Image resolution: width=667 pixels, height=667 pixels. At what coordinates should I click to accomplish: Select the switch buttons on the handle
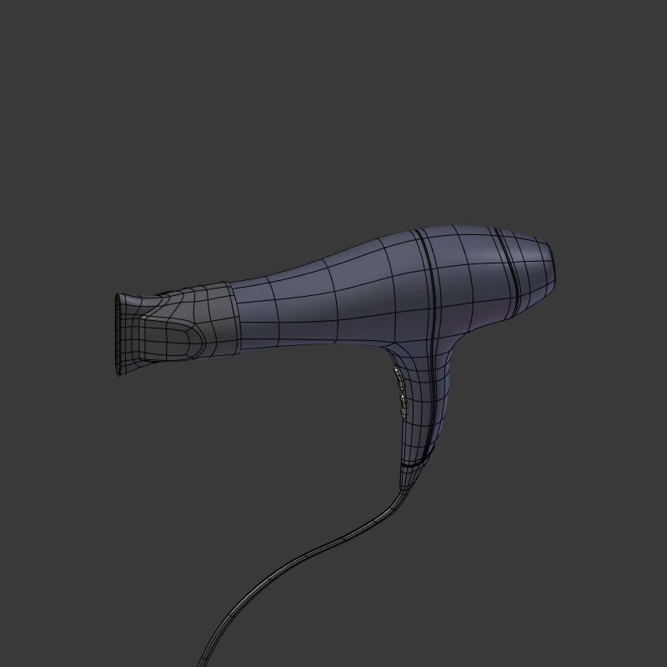coord(401,391)
